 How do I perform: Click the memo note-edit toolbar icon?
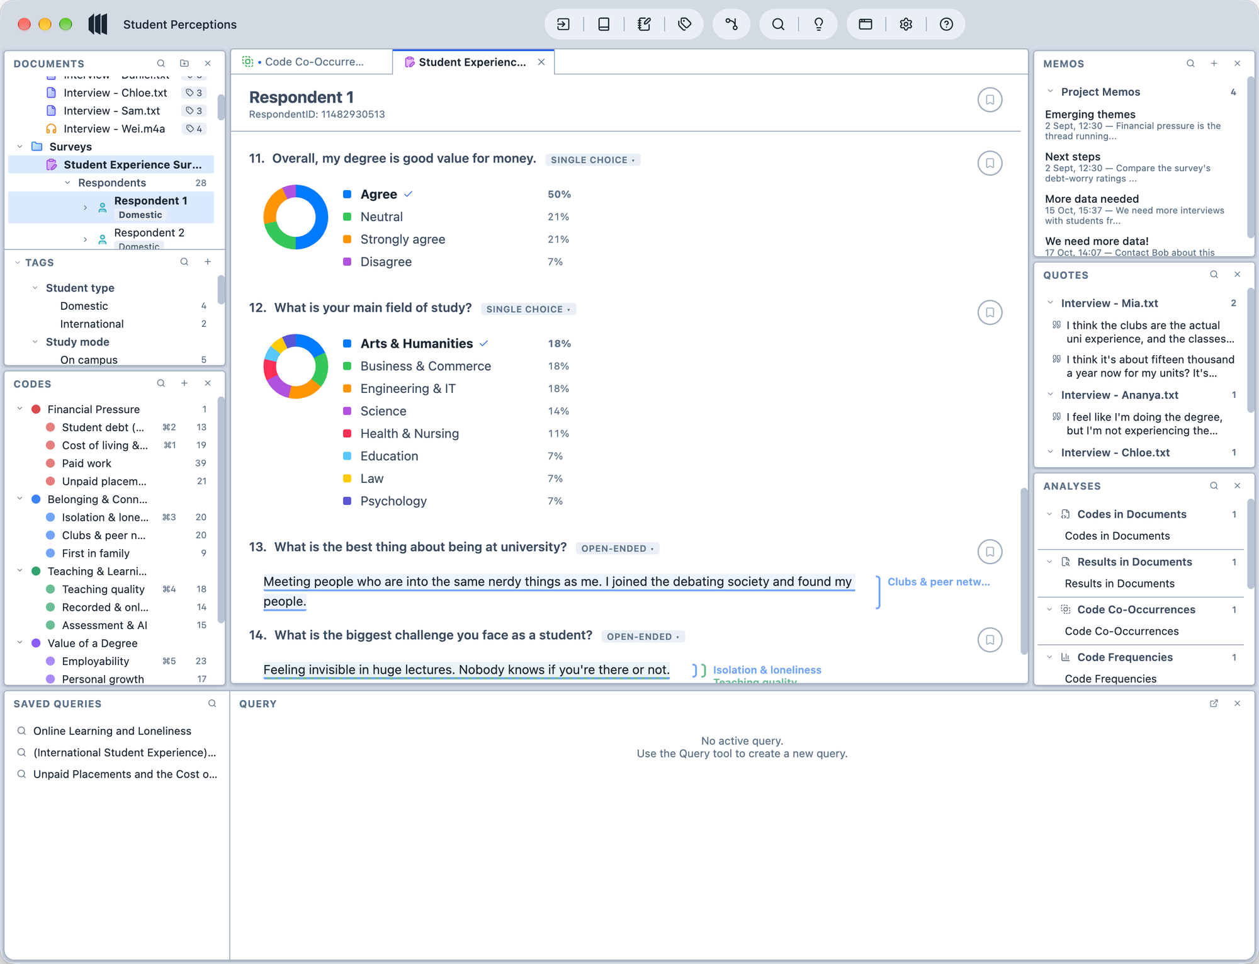pyautogui.click(x=644, y=25)
